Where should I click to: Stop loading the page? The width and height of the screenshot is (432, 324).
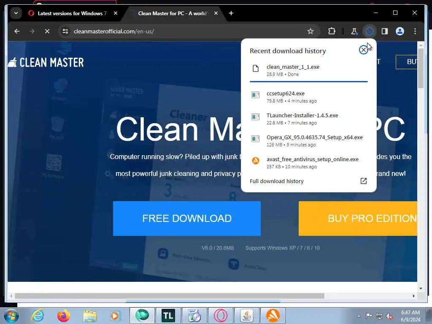click(47, 31)
